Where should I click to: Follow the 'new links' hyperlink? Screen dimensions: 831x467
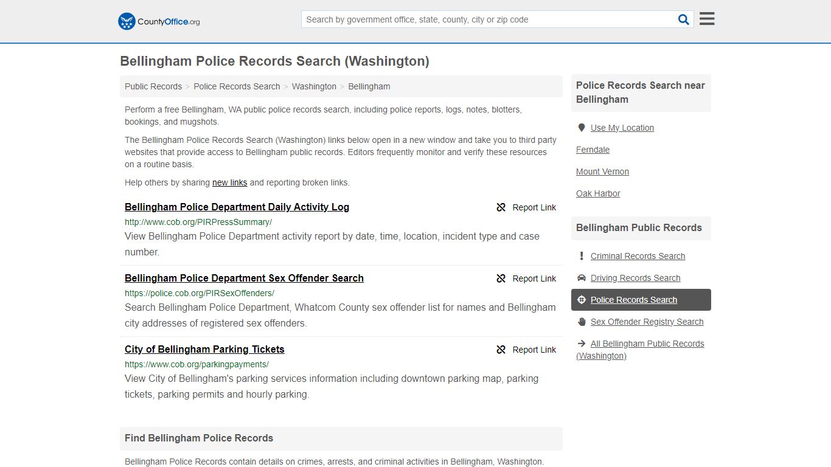click(x=230, y=182)
